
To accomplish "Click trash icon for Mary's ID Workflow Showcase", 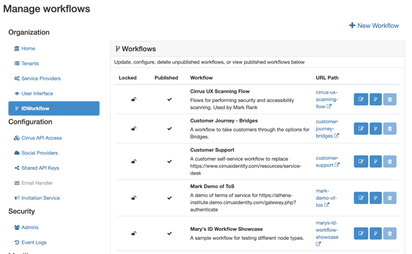I will click(390, 233).
